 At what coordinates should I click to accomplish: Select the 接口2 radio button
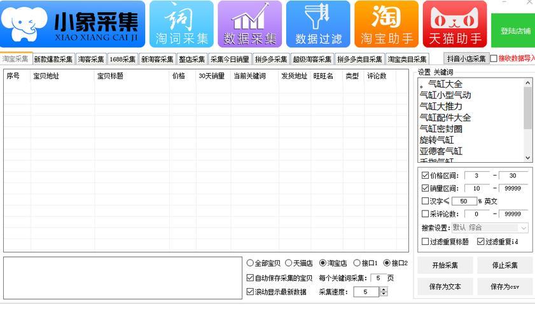387,263
